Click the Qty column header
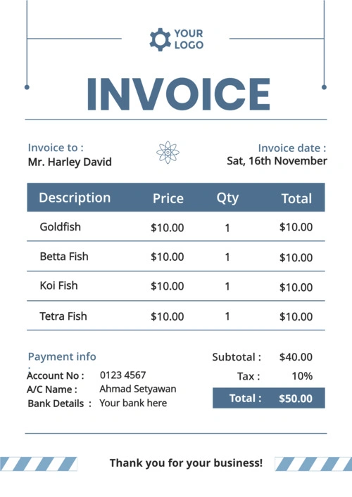This screenshot has width=352, height=497. 227,198
